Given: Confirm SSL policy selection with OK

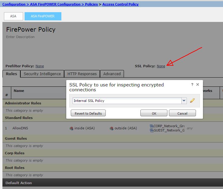Looking at the screenshot, I should tap(154, 113).
